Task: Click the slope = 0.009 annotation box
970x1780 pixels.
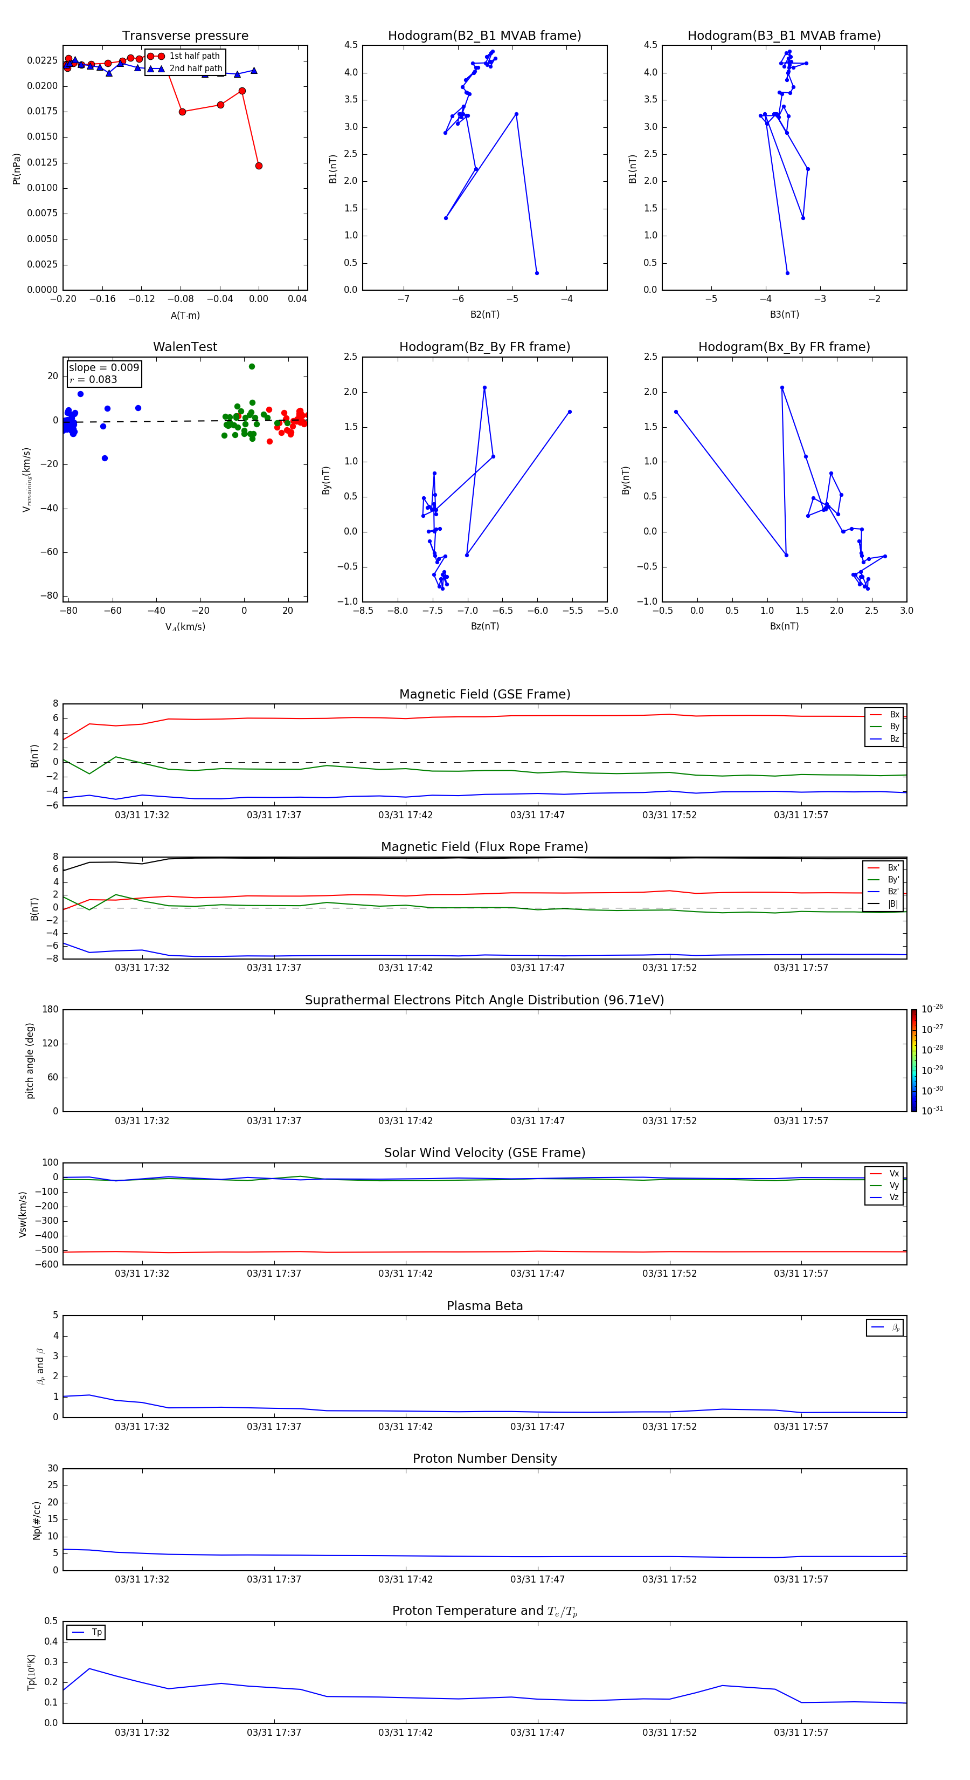Action: coord(103,373)
